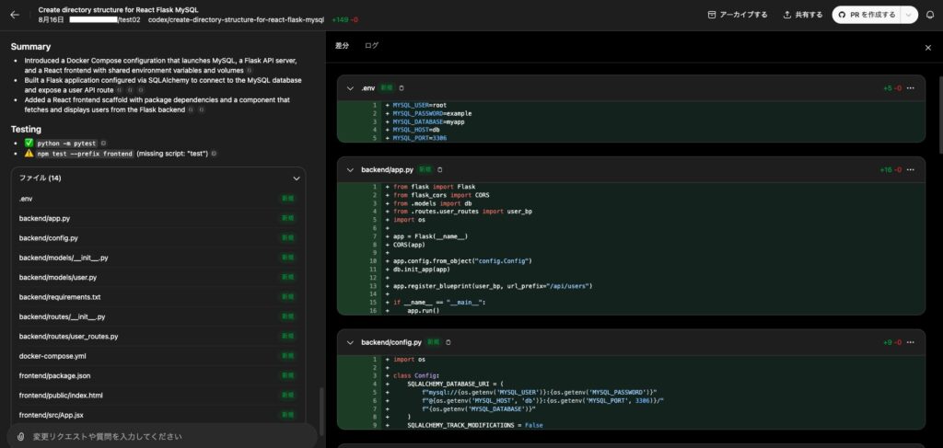The image size is (943, 448).
Task: Copy the .env file path icon
Action: pos(402,88)
